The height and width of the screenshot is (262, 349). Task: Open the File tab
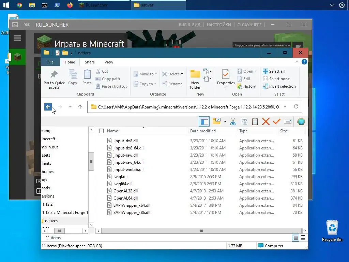tap(50, 62)
